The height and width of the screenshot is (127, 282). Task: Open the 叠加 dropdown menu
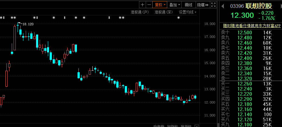click(175, 5)
